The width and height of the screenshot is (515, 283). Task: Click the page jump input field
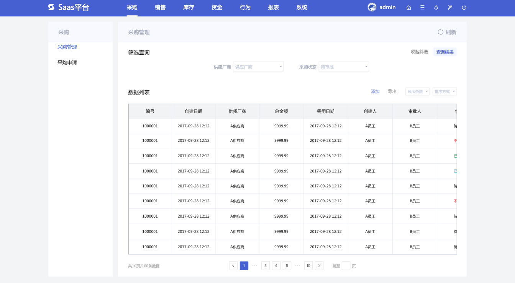[346, 266]
